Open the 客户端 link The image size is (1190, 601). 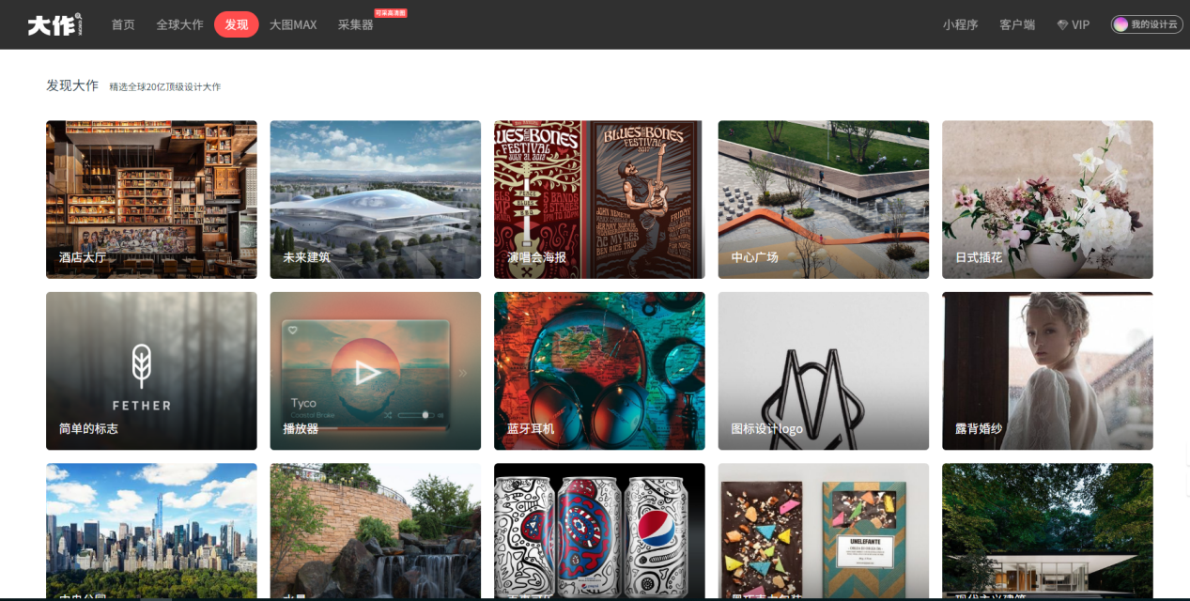[x=1017, y=24]
